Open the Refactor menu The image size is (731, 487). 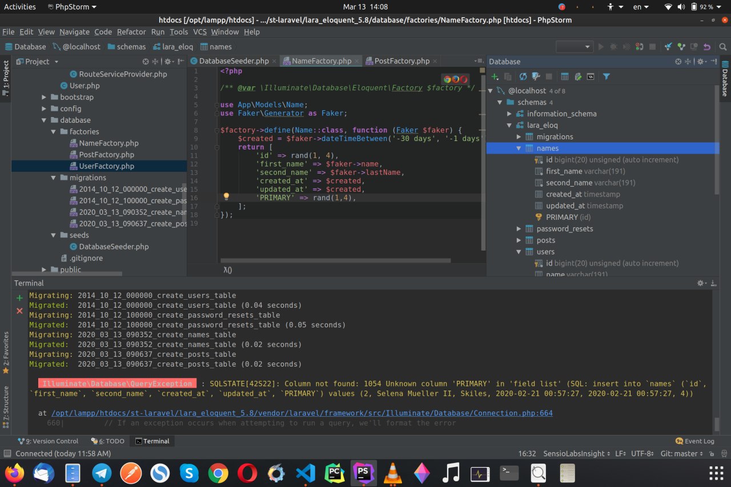pyautogui.click(x=131, y=32)
